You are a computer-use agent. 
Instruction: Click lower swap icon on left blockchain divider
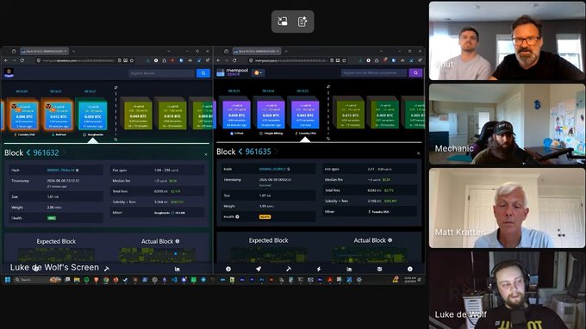coord(115,140)
